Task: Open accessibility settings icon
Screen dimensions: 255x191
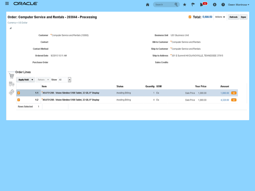Action: pos(215,5)
